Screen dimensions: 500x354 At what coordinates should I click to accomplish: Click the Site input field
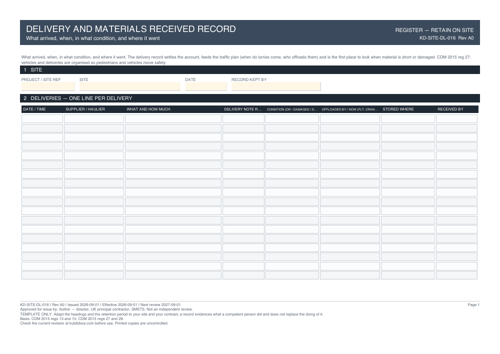[130, 86]
